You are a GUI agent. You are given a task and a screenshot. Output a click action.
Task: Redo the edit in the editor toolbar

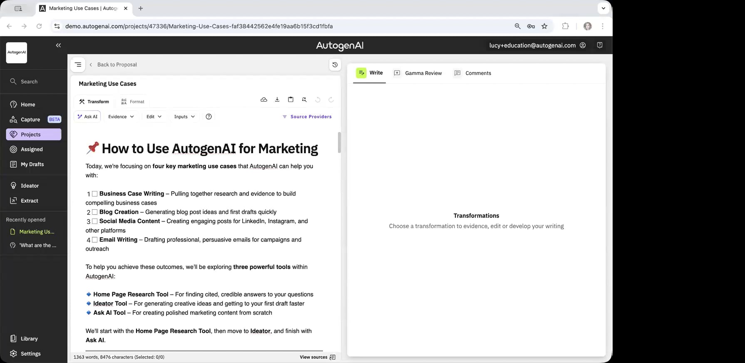pos(331,99)
